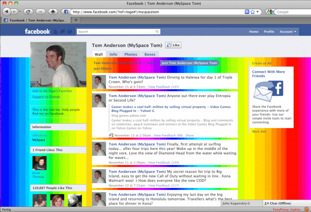Open the Chat (Offline) bar
This screenshot has width=311, height=212.
pos(287,203)
